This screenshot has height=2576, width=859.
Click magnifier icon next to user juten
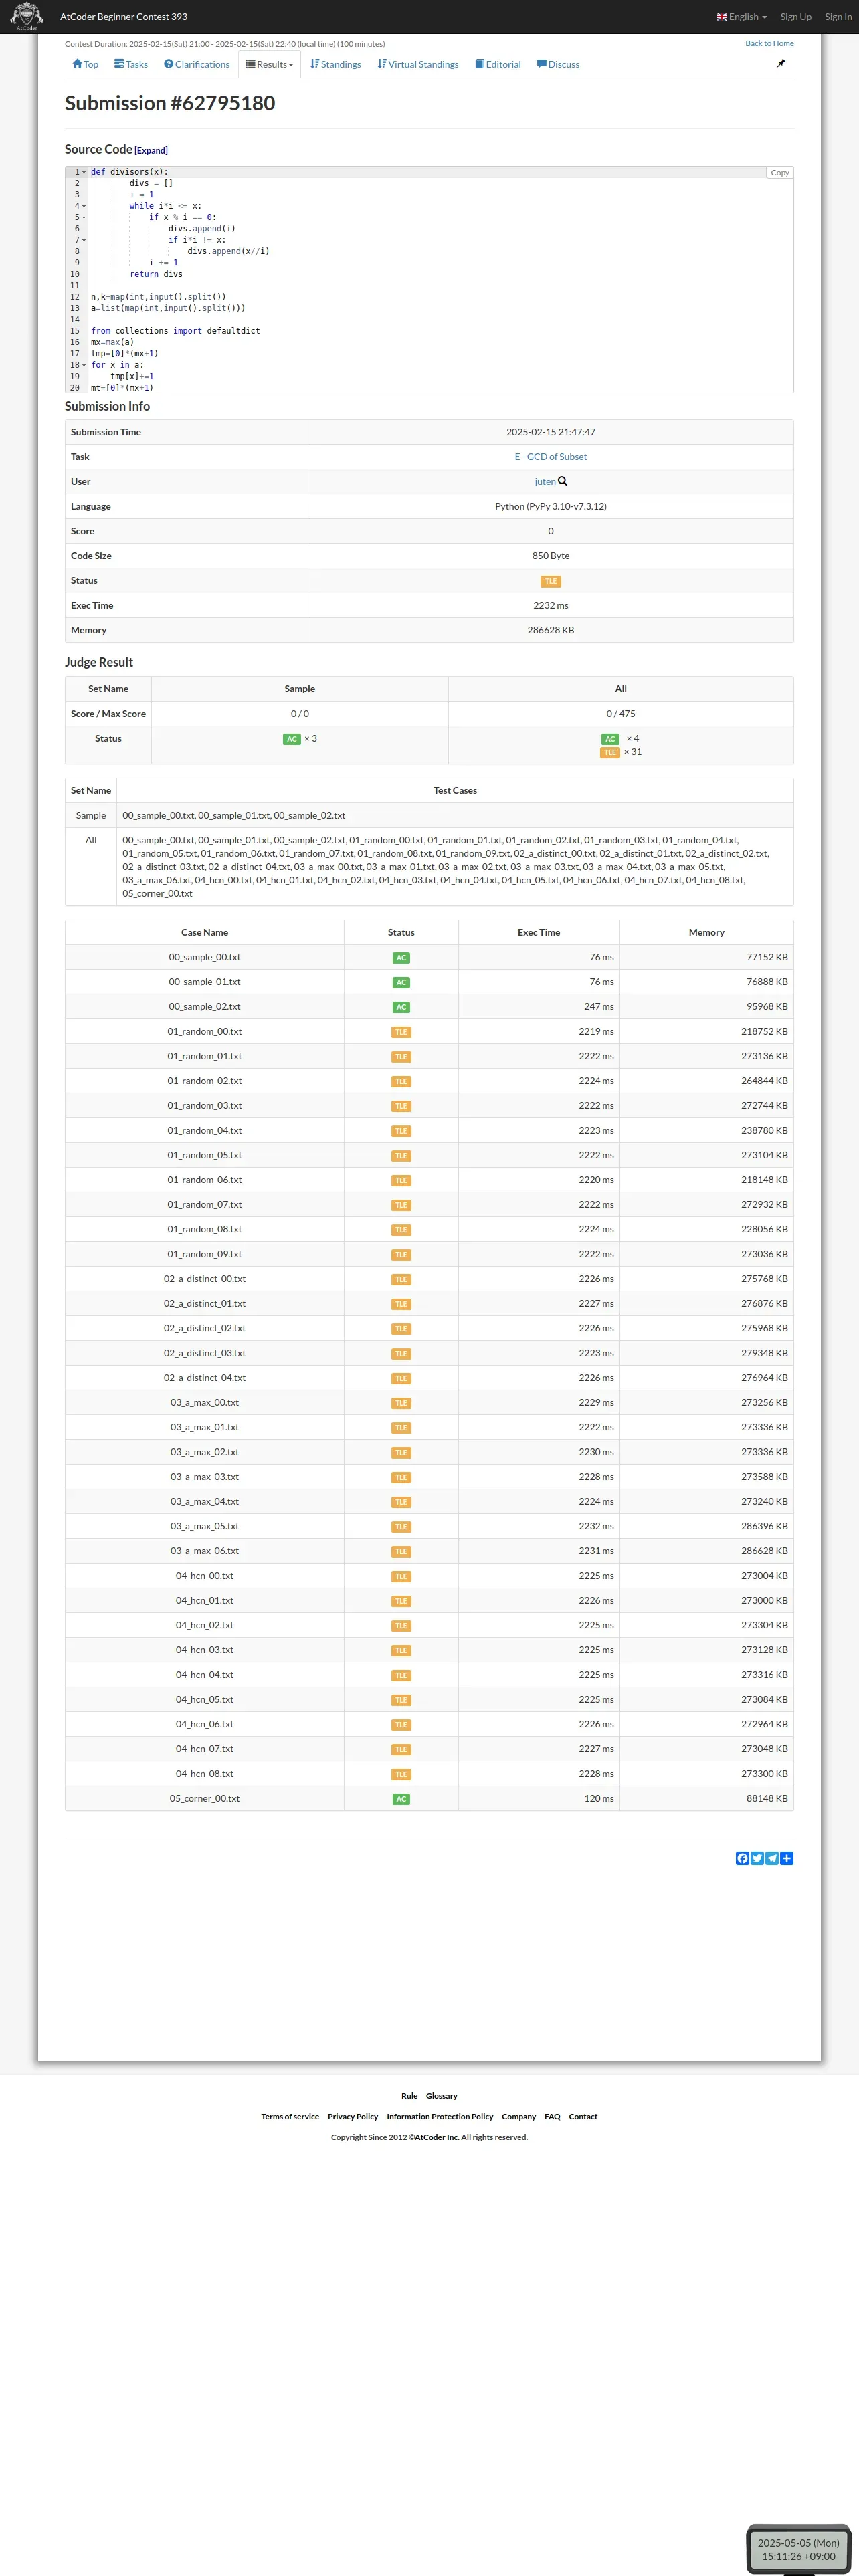[563, 481]
